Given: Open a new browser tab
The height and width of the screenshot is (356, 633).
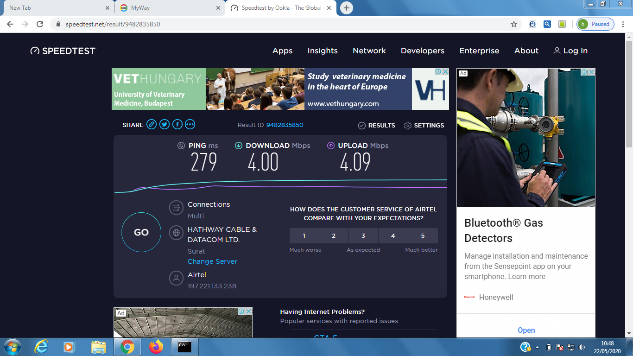Looking at the screenshot, I should point(346,8).
